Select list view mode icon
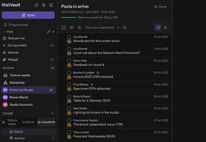Image resolution: width=206 pixels, height=142 pixels. [x=158, y=27]
